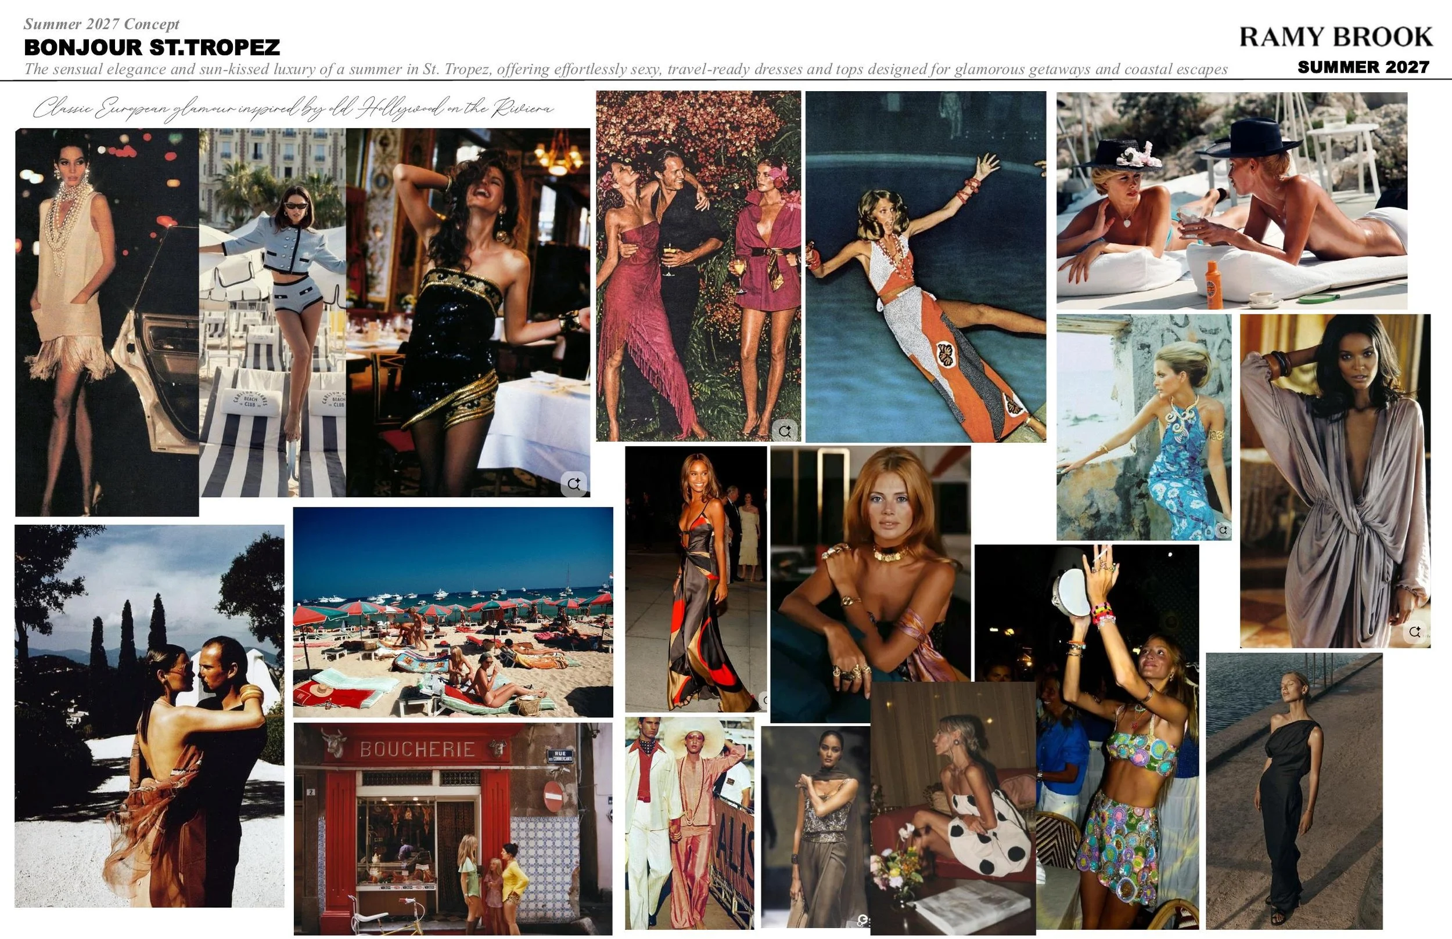Click the lens icon on the blue halter dress photo
1452x939 pixels.
[x=1223, y=530]
